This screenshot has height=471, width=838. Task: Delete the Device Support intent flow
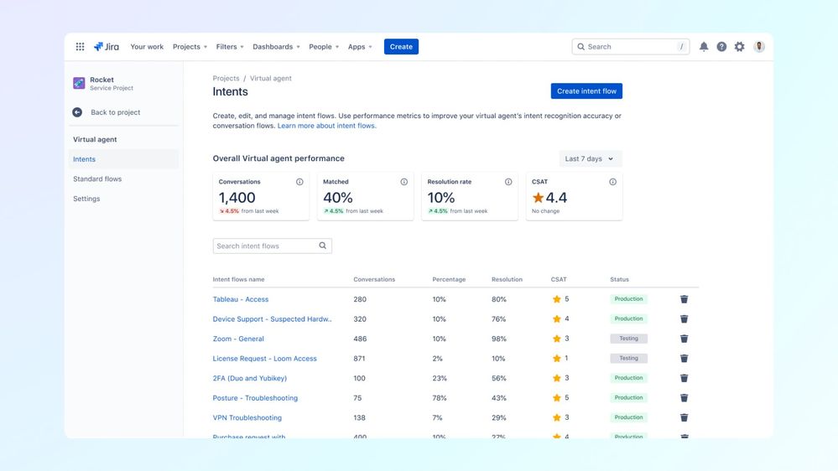(x=684, y=318)
